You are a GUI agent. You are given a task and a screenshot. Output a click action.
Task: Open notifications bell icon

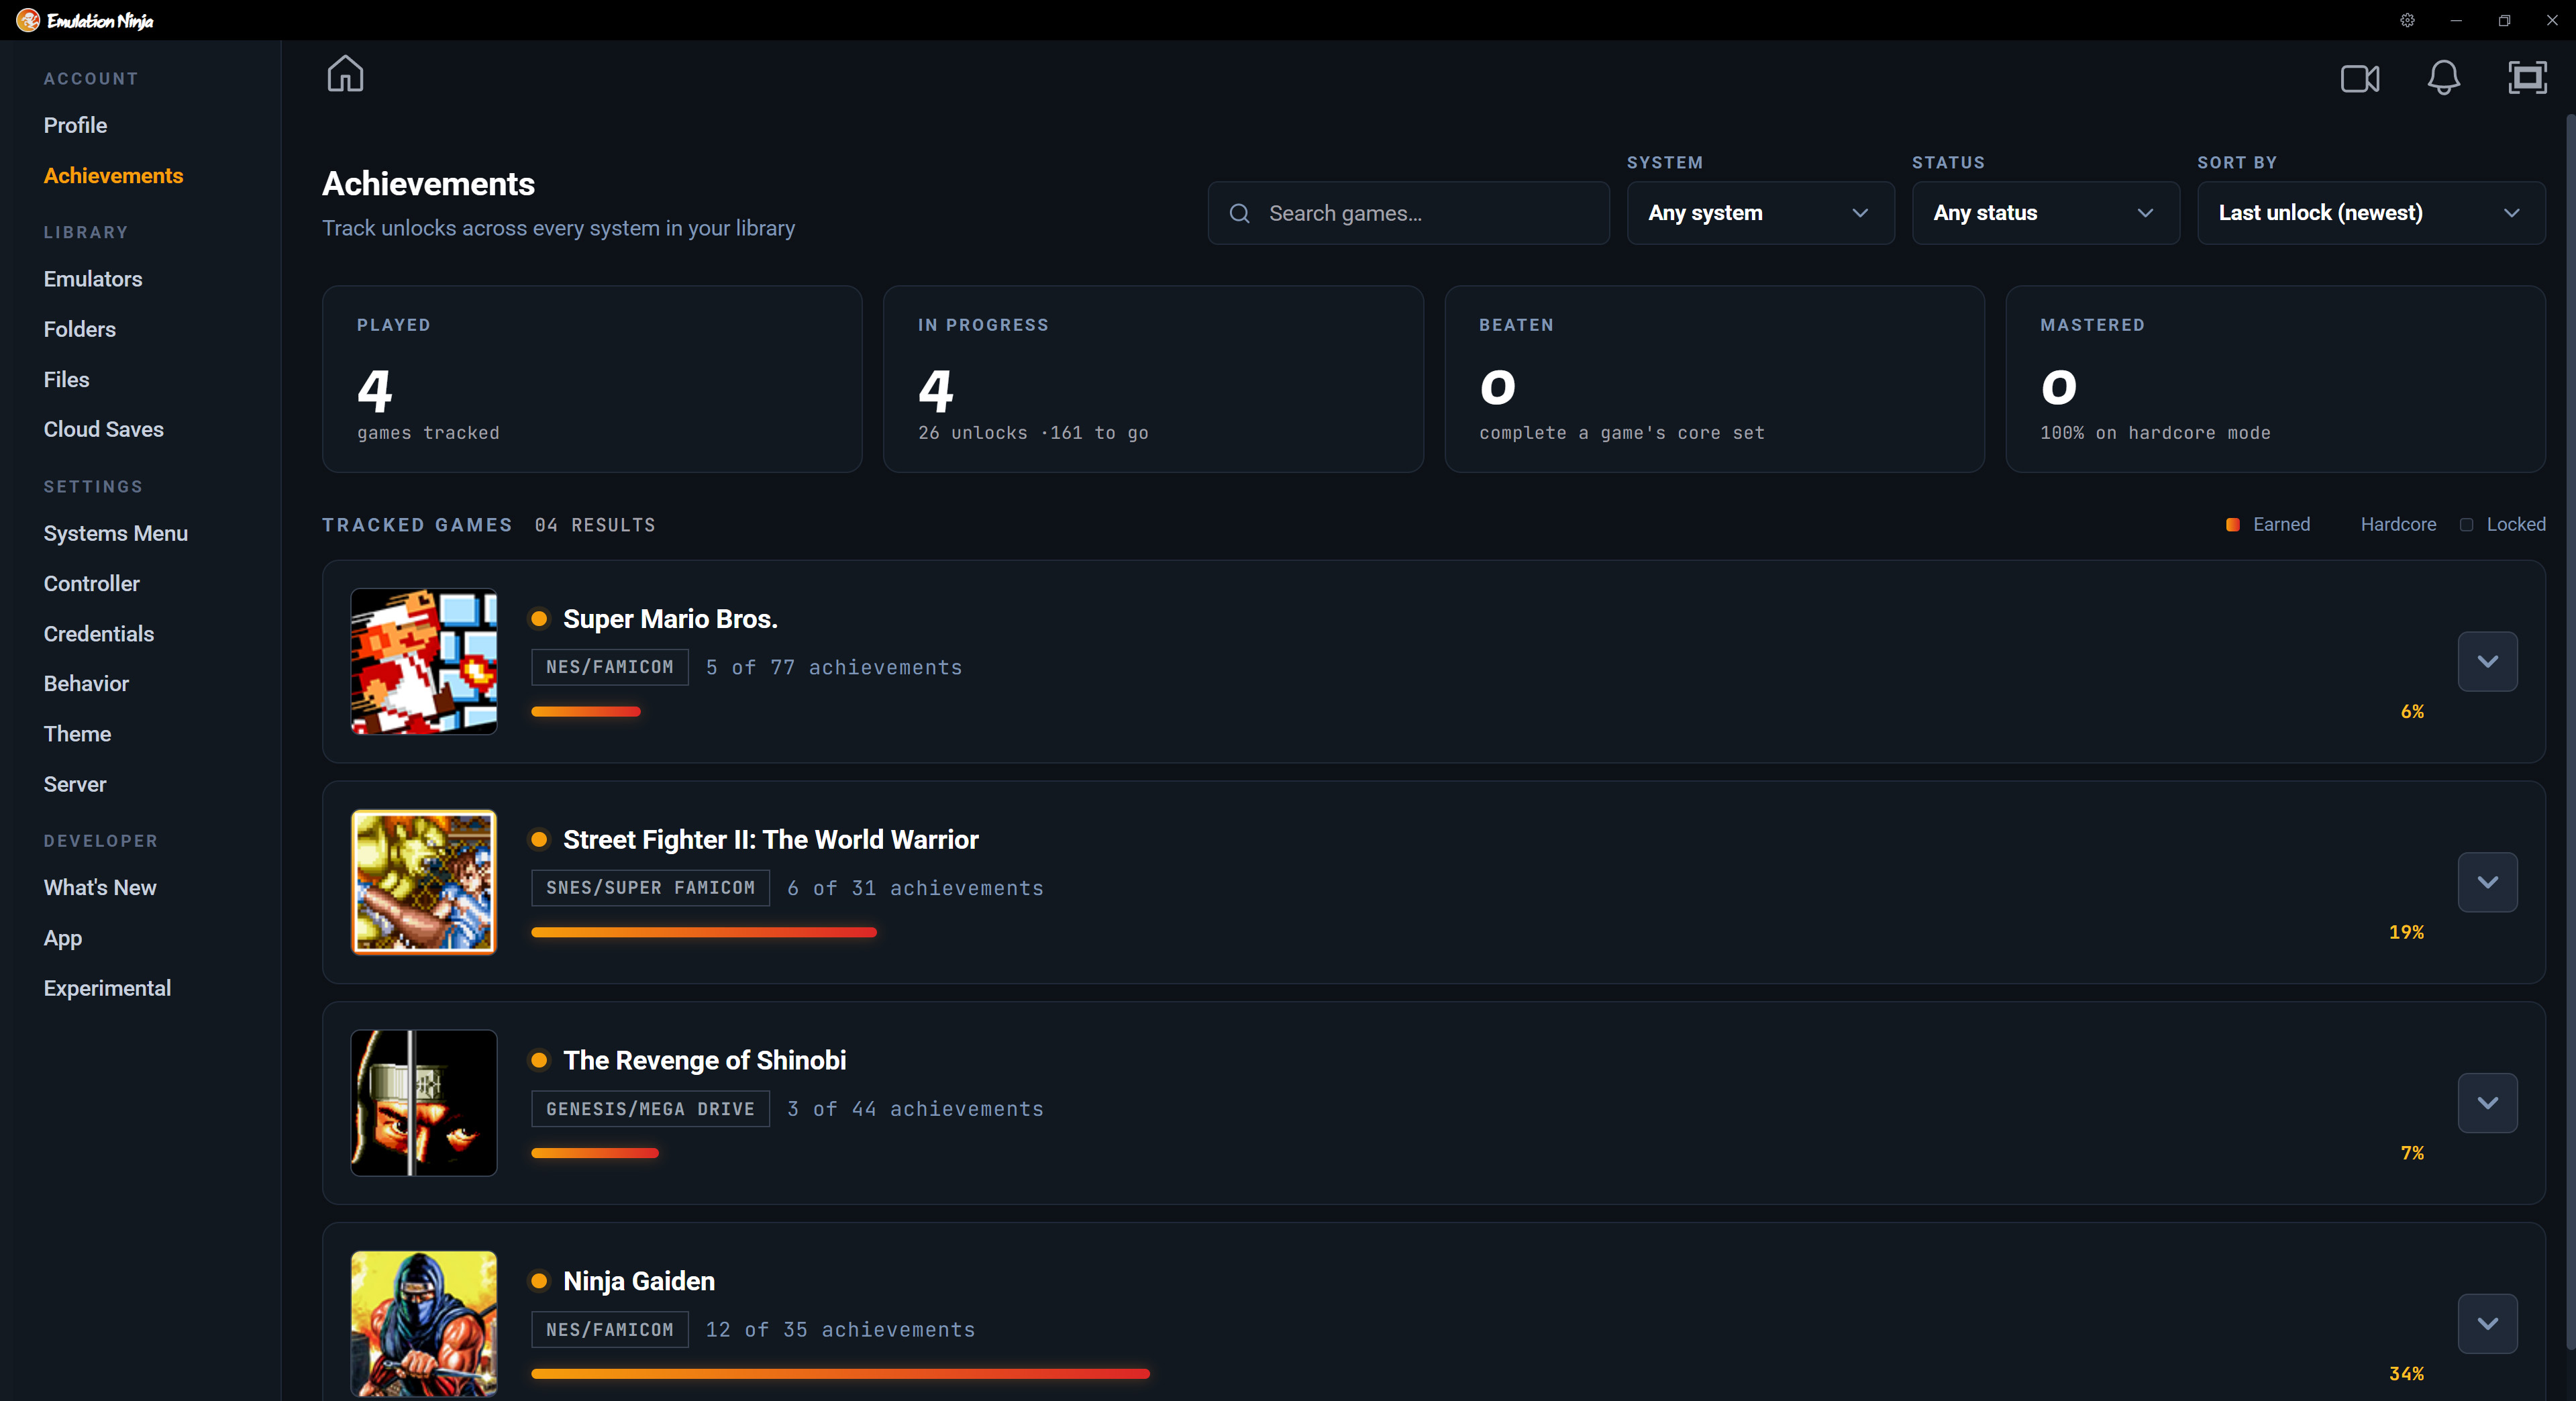click(2443, 78)
